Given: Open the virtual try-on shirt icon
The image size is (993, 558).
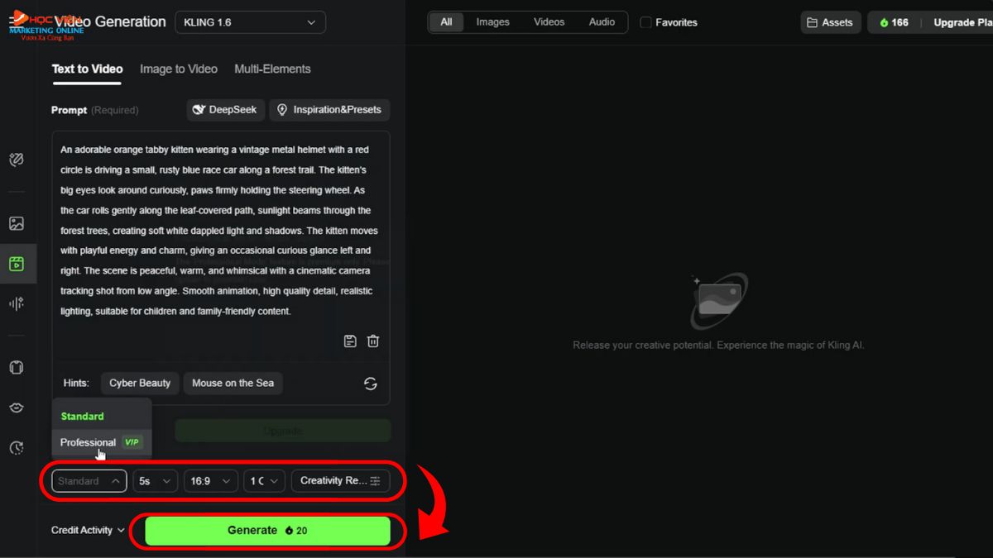Looking at the screenshot, I should point(17,367).
